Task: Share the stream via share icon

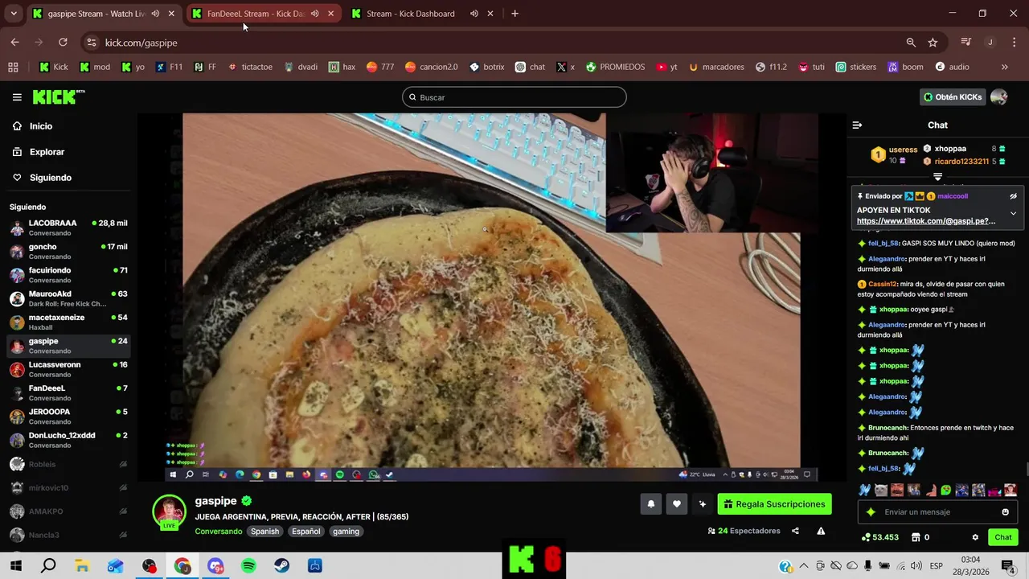Action: [x=795, y=531]
